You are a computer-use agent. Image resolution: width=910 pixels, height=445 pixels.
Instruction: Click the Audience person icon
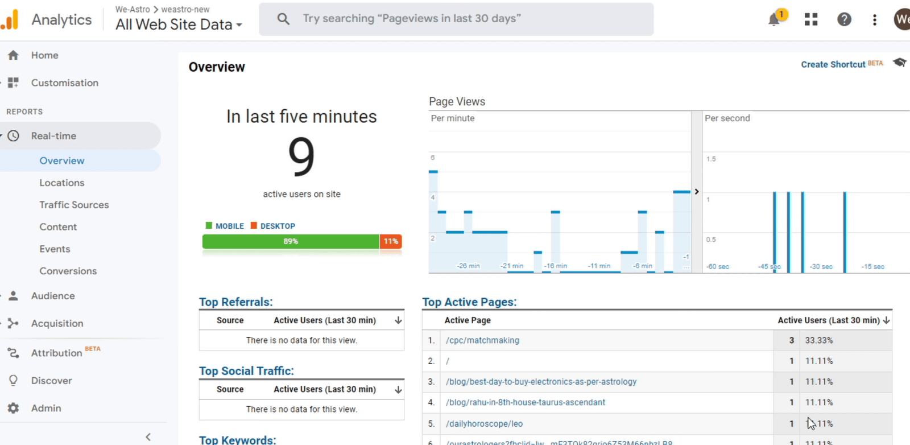pyautogui.click(x=13, y=296)
